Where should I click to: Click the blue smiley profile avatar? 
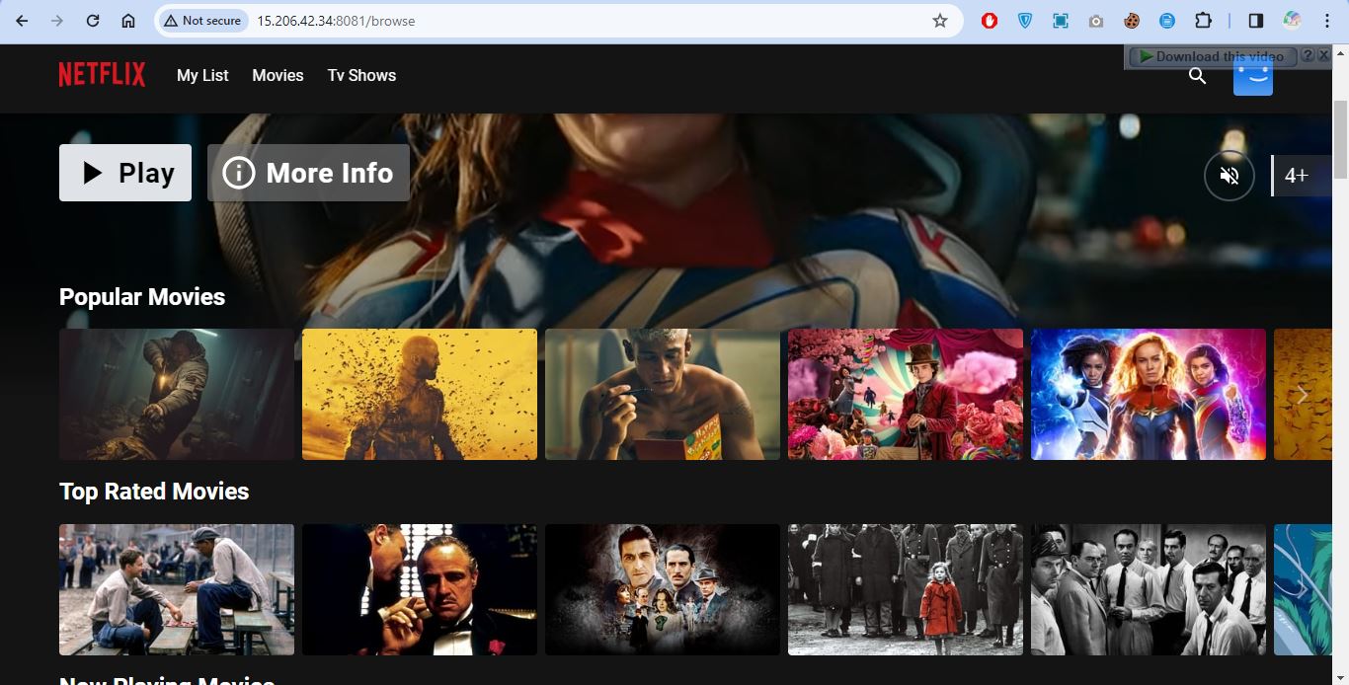(x=1253, y=76)
